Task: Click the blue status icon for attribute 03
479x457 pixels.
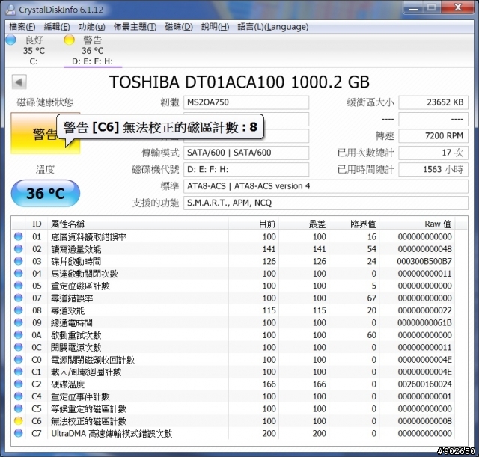Action: click(18, 261)
